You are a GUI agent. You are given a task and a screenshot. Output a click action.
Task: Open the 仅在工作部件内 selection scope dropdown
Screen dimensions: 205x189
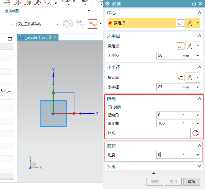tap(38, 24)
